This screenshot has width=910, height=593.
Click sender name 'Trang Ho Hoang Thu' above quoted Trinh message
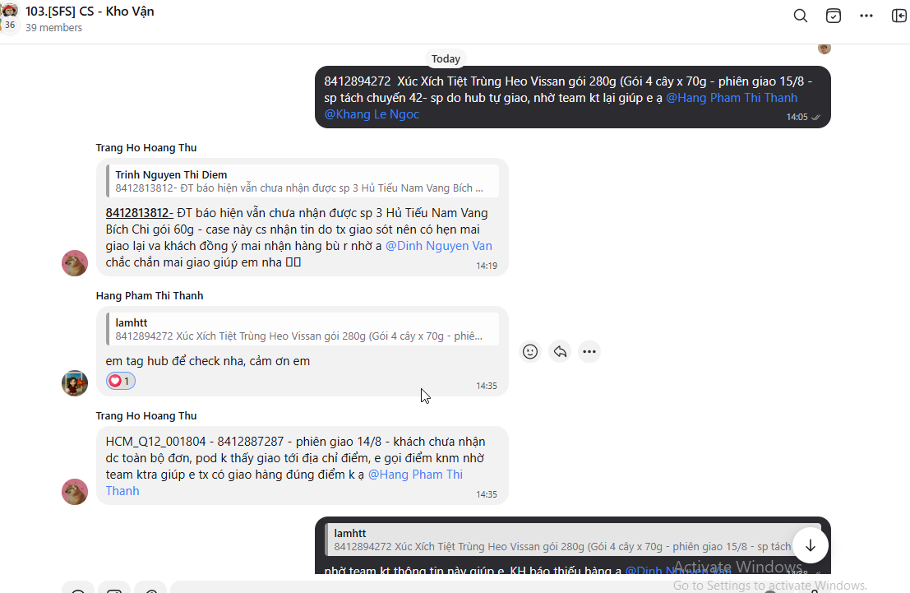pyautogui.click(x=146, y=147)
